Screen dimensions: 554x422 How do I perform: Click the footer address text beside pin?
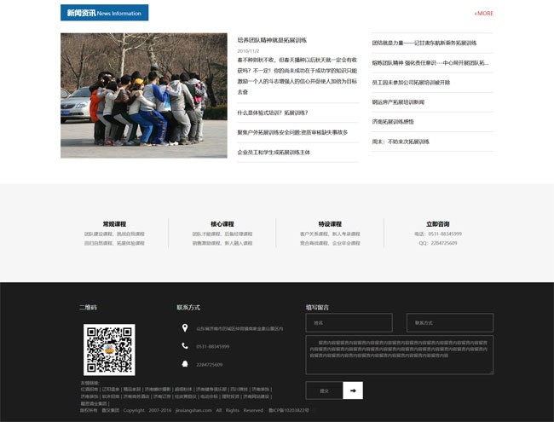[239, 329]
